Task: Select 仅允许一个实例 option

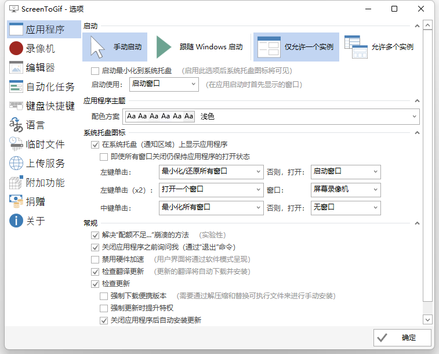Action: [296, 47]
